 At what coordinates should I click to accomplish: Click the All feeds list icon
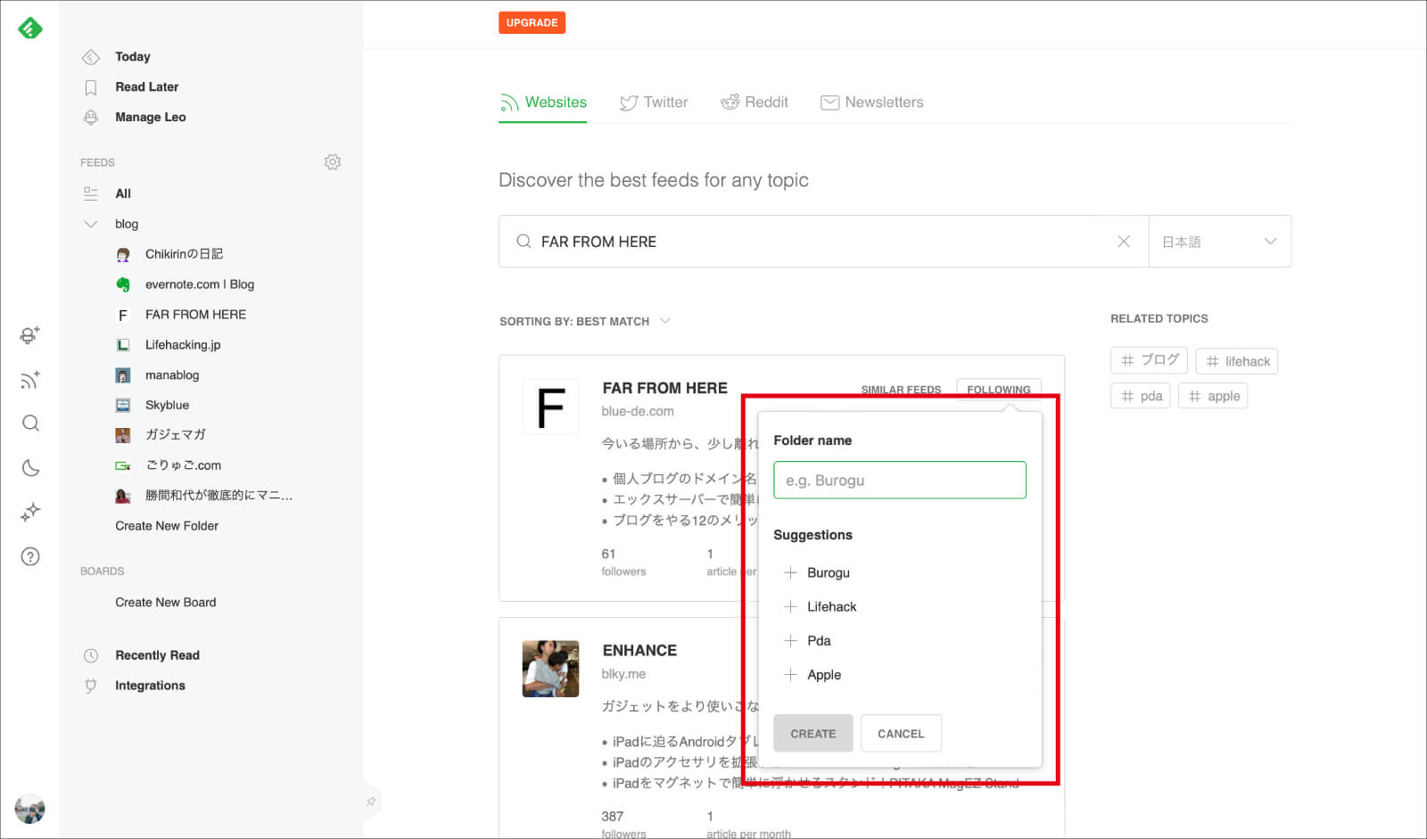tap(90, 193)
